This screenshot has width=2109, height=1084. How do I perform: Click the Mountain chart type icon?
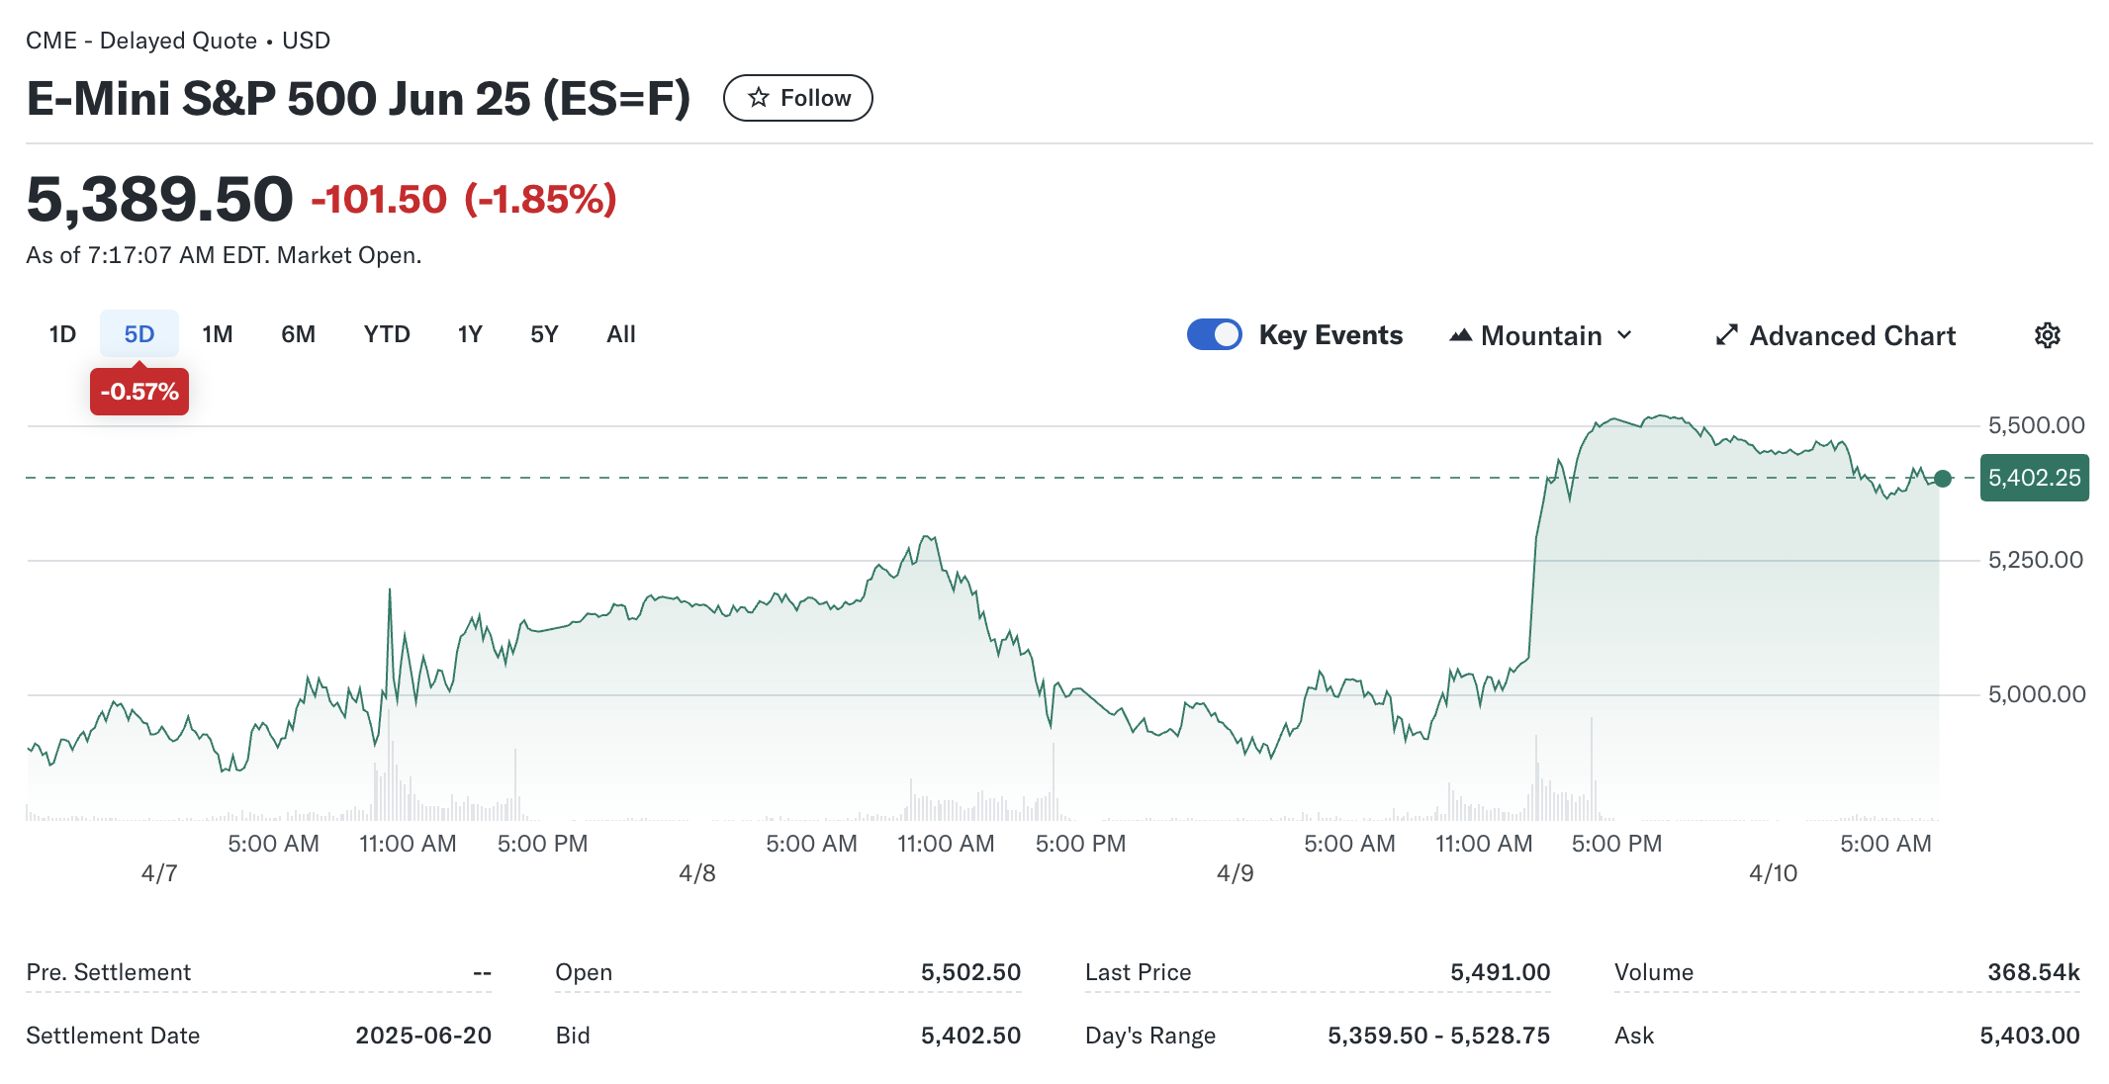click(1460, 335)
